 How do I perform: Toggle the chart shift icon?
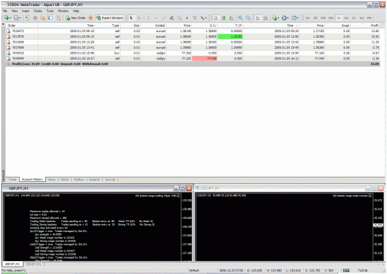tap(266, 18)
